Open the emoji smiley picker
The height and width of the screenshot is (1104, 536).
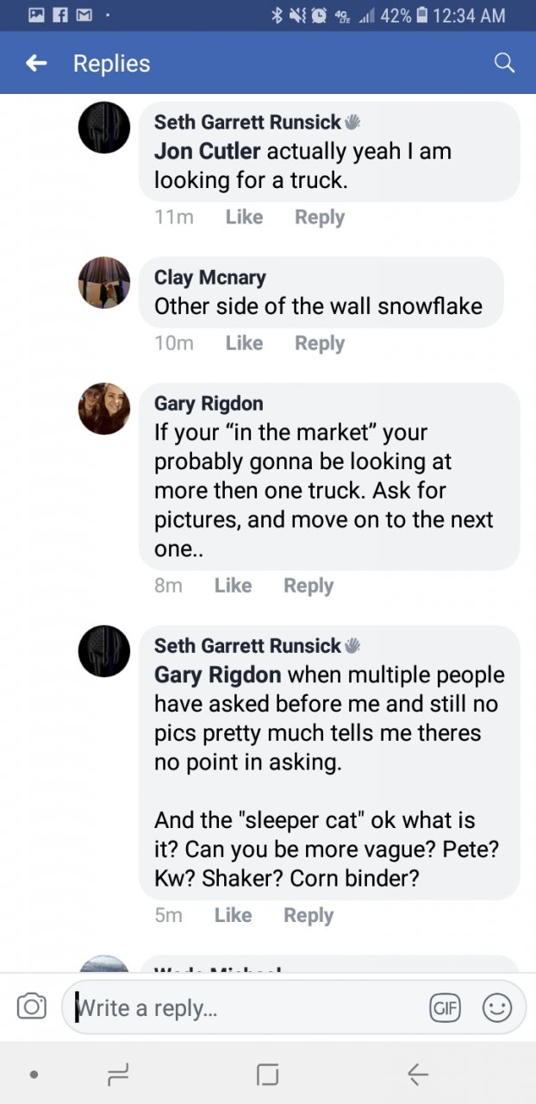click(497, 1007)
